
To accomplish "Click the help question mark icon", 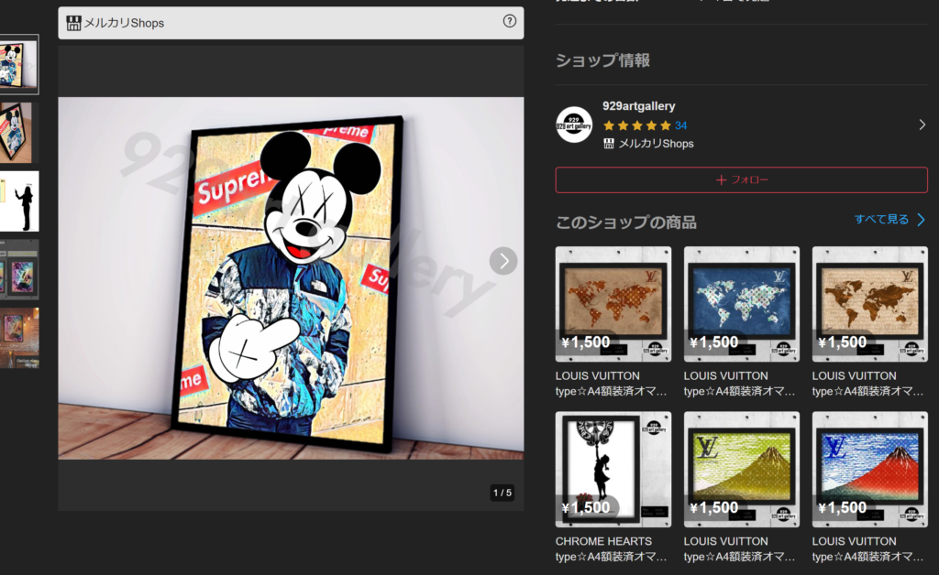I will (510, 22).
